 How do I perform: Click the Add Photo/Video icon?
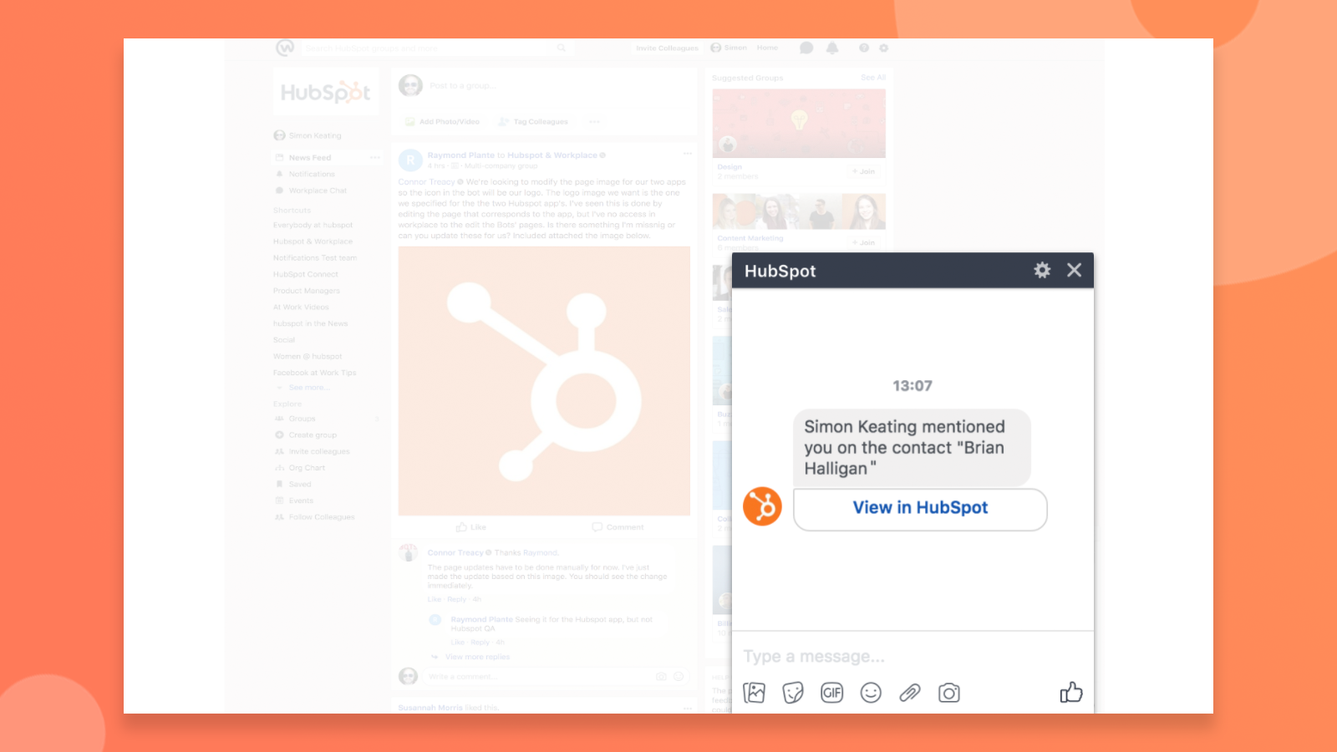(x=409, y=121)
